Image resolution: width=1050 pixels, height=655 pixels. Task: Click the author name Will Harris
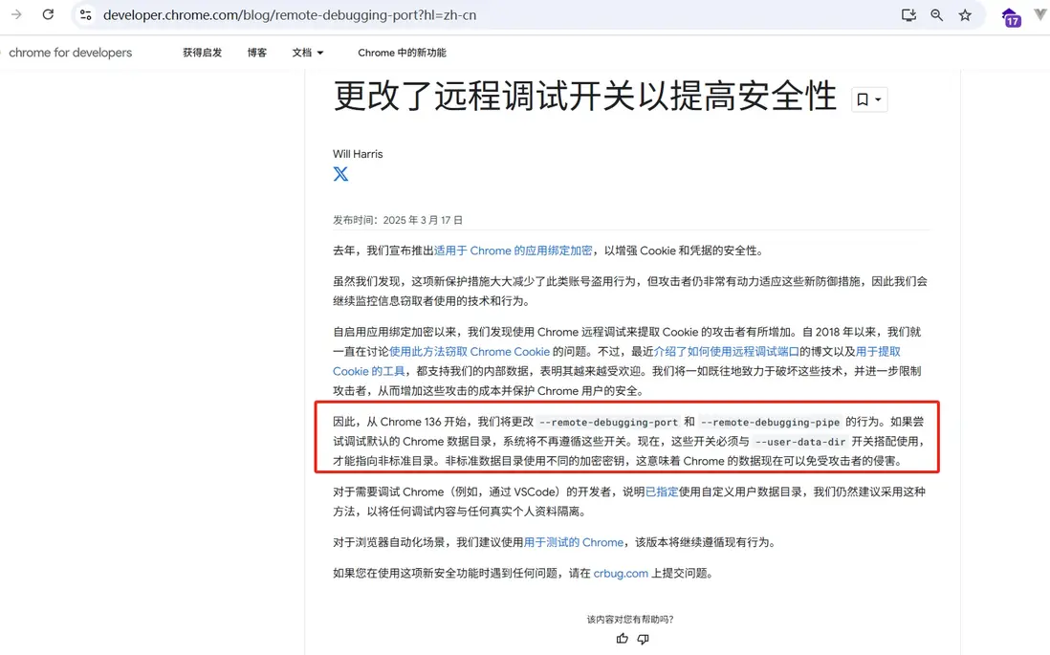click(x=358, y=154)
